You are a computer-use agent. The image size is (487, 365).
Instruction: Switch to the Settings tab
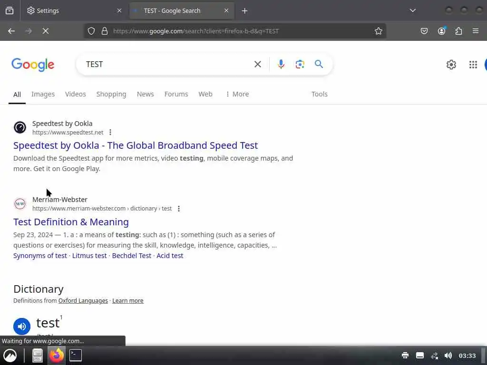coord(75,10)
